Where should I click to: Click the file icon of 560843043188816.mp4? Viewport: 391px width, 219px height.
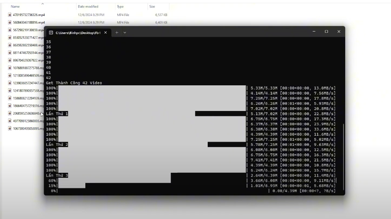coord(10,22)
